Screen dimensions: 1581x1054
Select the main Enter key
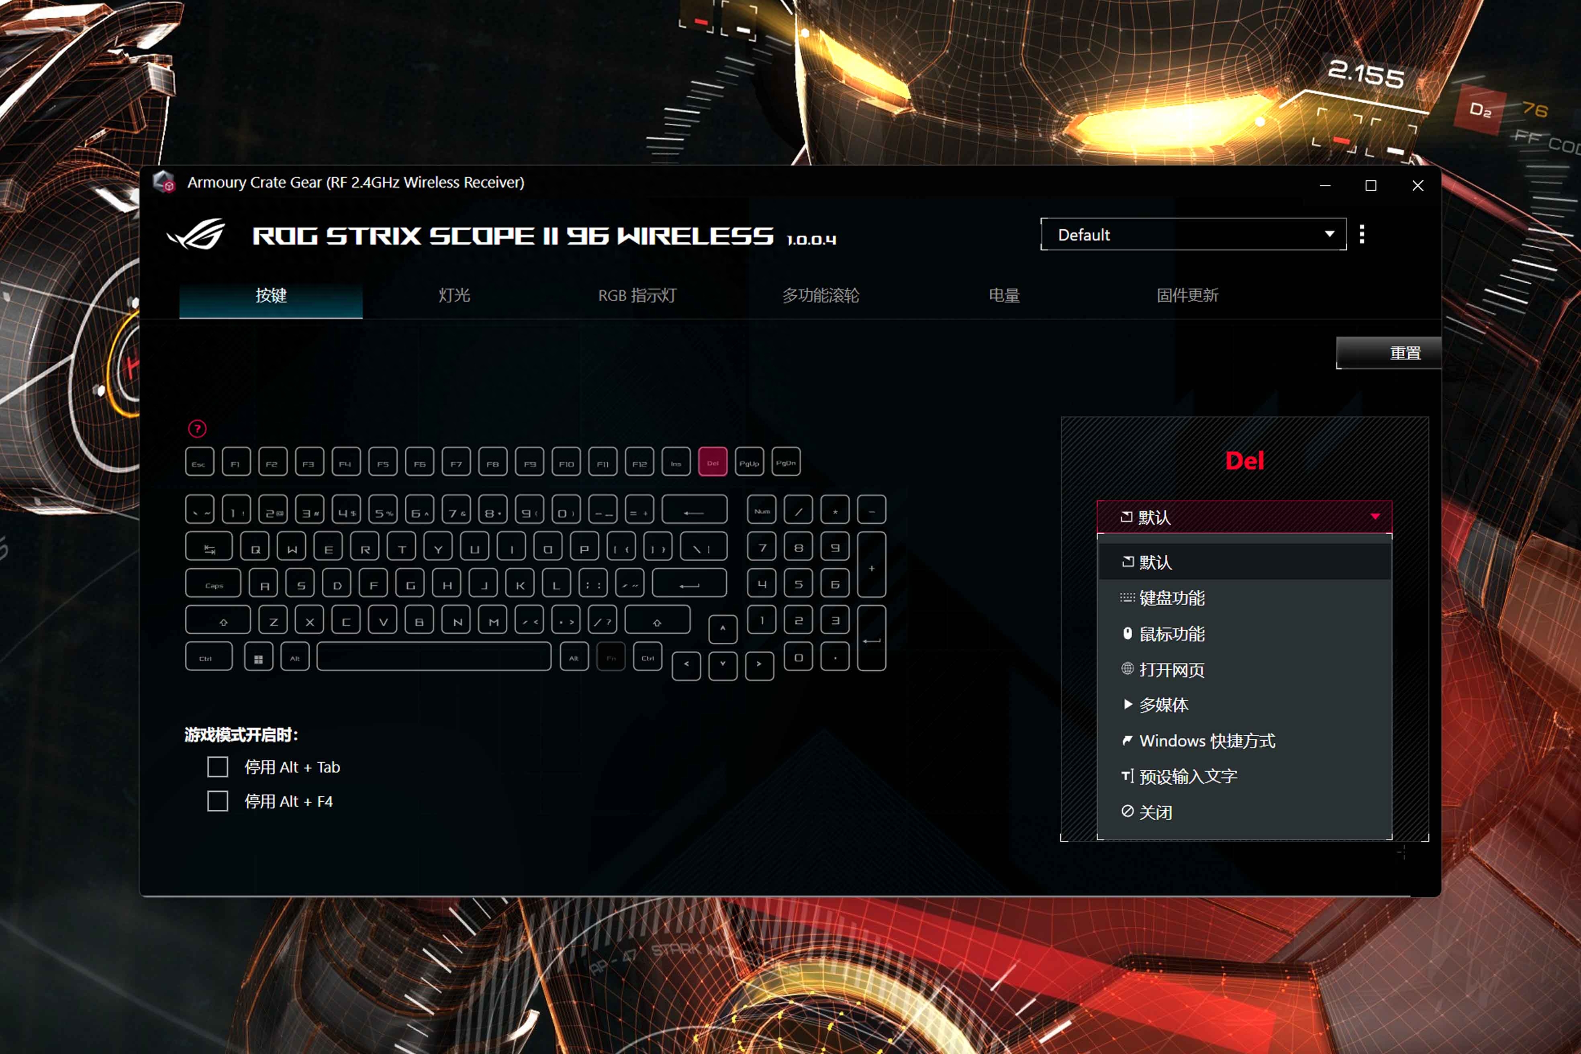(690, 583)
